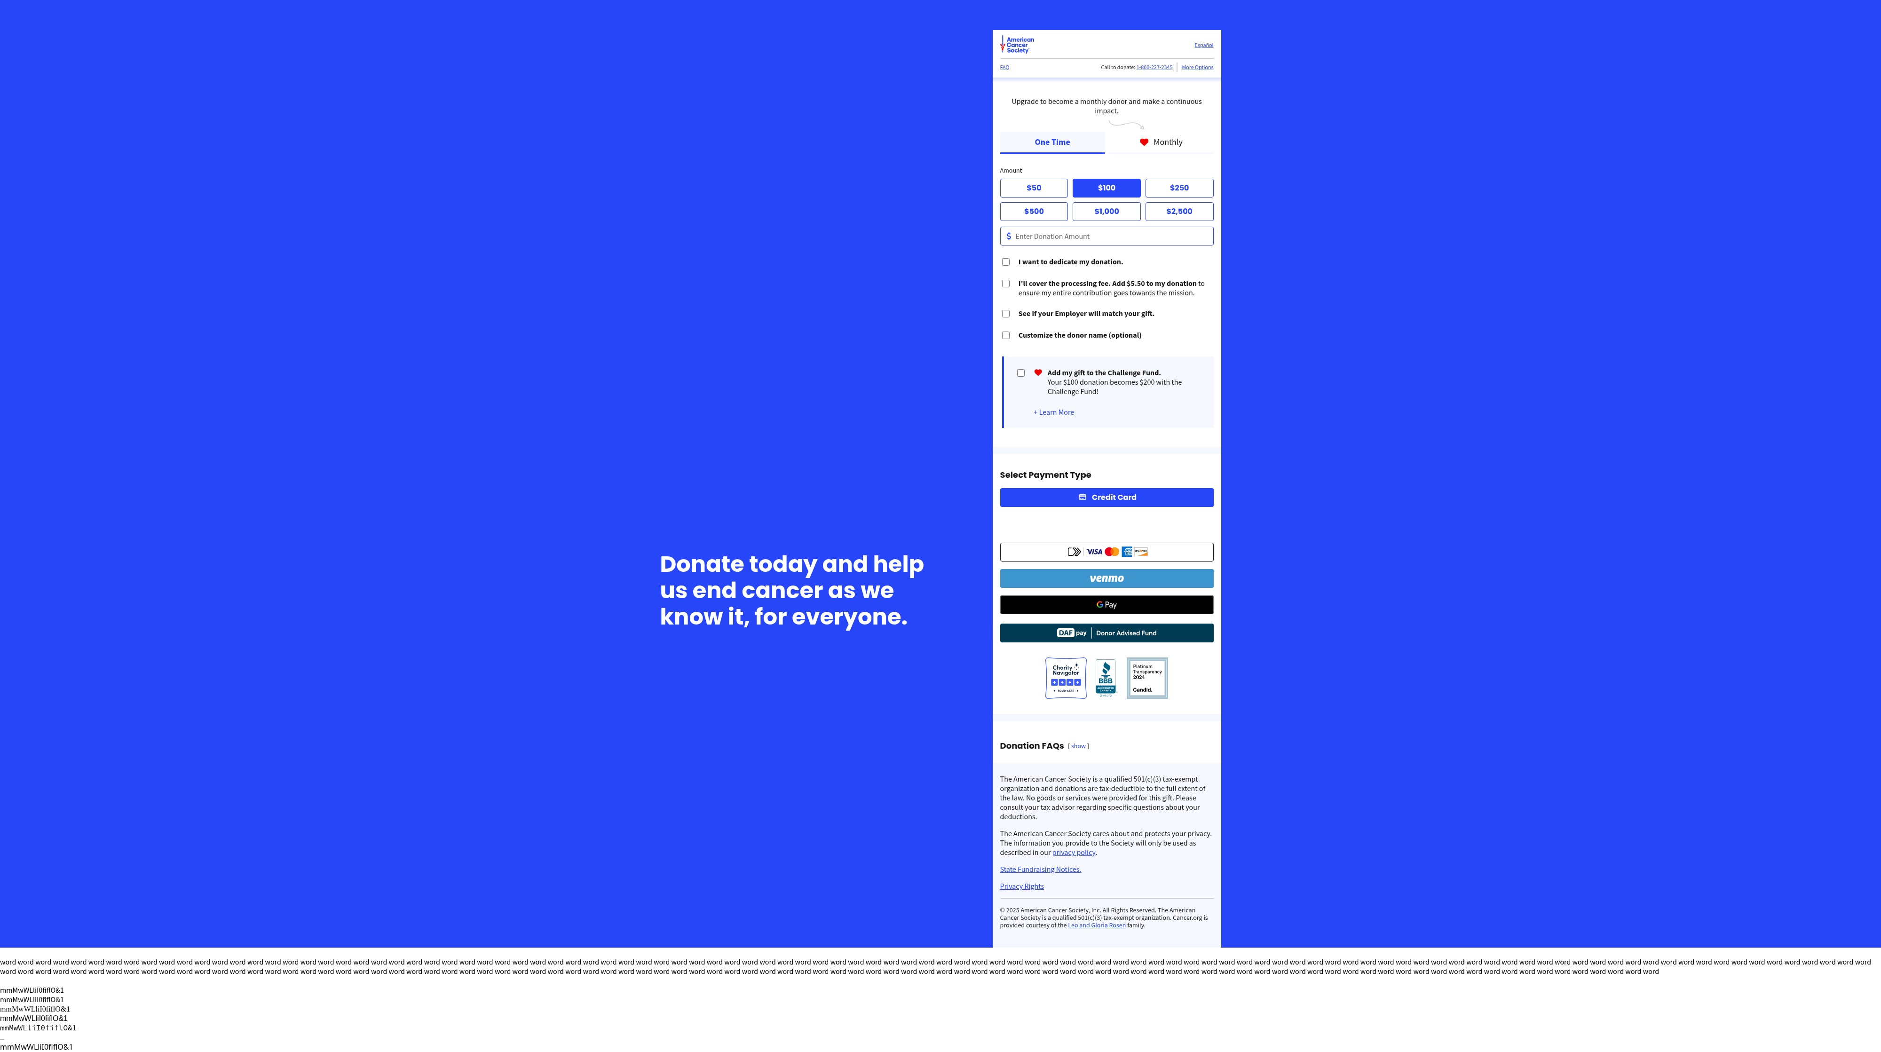The image size is (1881, 1052).
Task: Switch language to Español
Action: pos(1203,45)
